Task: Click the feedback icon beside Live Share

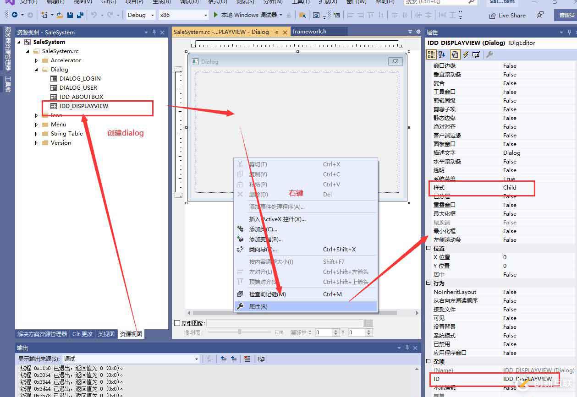Action: click(x=540, y=15)
